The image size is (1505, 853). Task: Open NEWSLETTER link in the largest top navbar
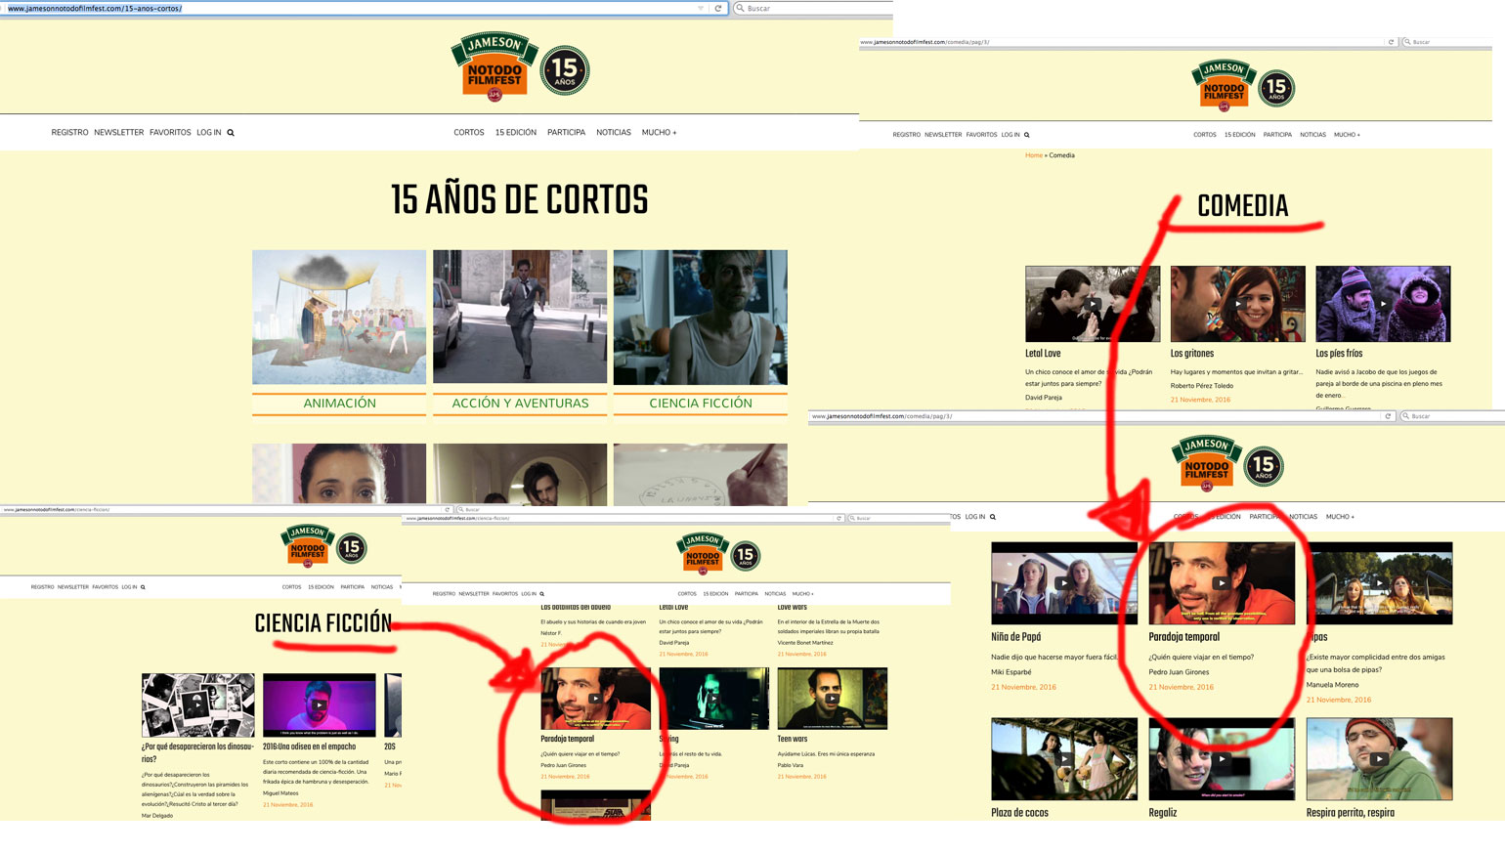(x=118, y=133)
